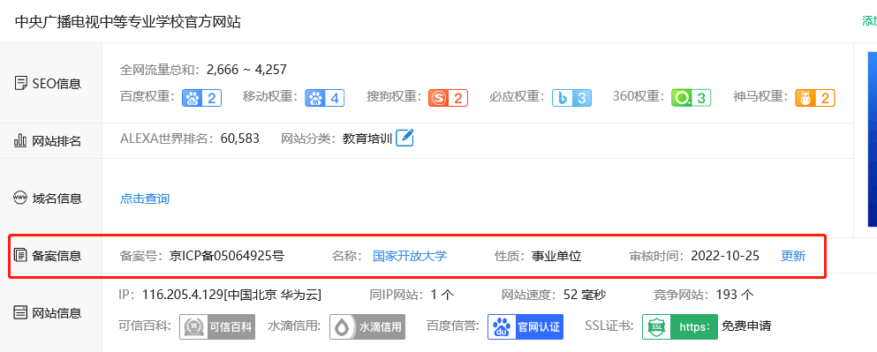Open the 水滴信用 badge

367,326
